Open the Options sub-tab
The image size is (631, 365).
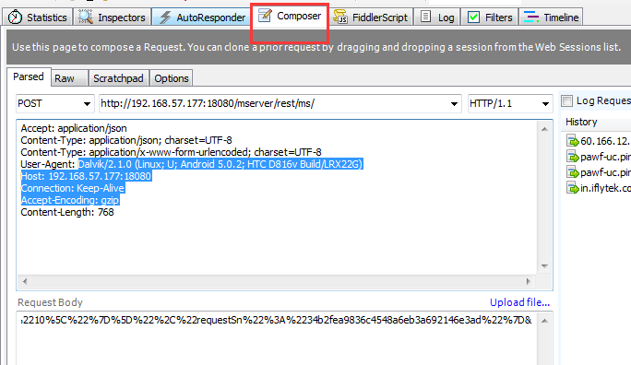pyautogui.click(x=172, y=78)
